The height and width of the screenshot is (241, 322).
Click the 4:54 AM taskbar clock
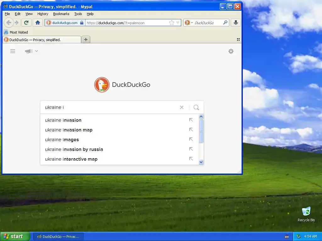[x=310, y=236]
